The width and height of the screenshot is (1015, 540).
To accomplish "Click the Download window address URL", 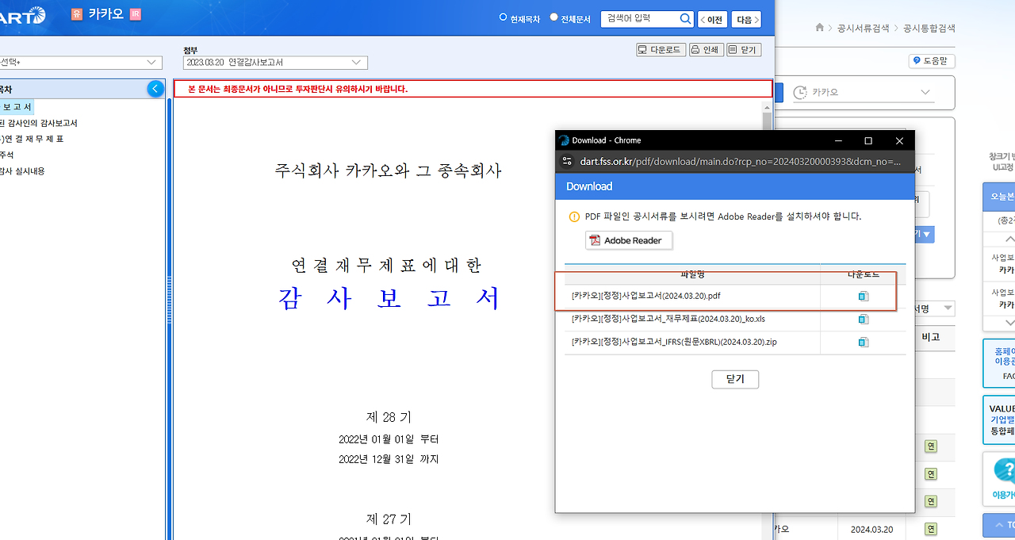I will [x=741, y=162].
